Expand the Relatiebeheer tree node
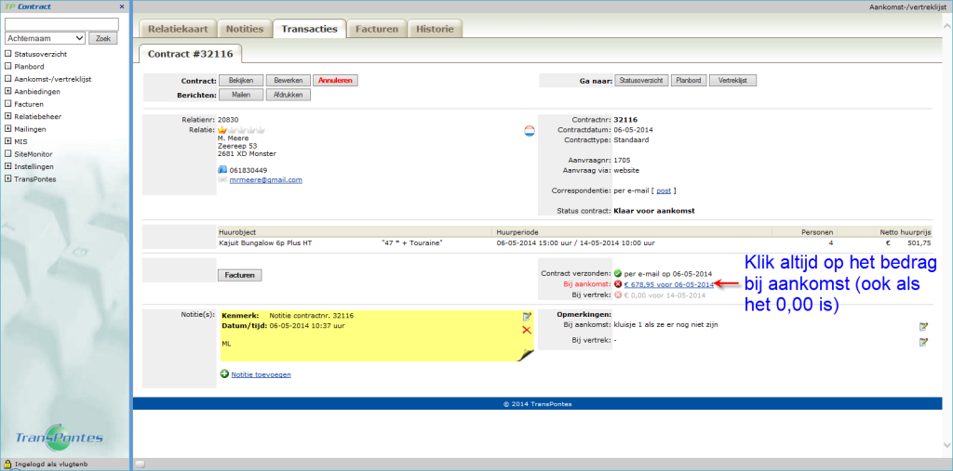 pyautogui.click(x=7, y=116)
